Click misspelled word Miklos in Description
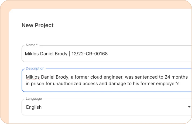The height and width of the screenshot is (124, 192). pos(33,77)
